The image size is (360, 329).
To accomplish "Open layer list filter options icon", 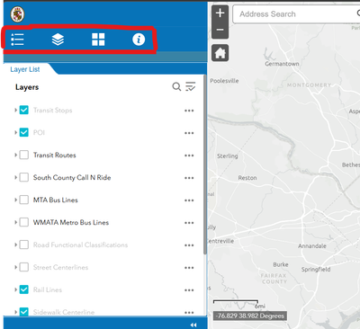I will (191, 86).
